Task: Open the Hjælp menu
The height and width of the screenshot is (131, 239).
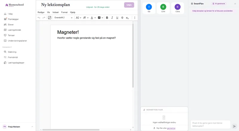Action: 73,12
